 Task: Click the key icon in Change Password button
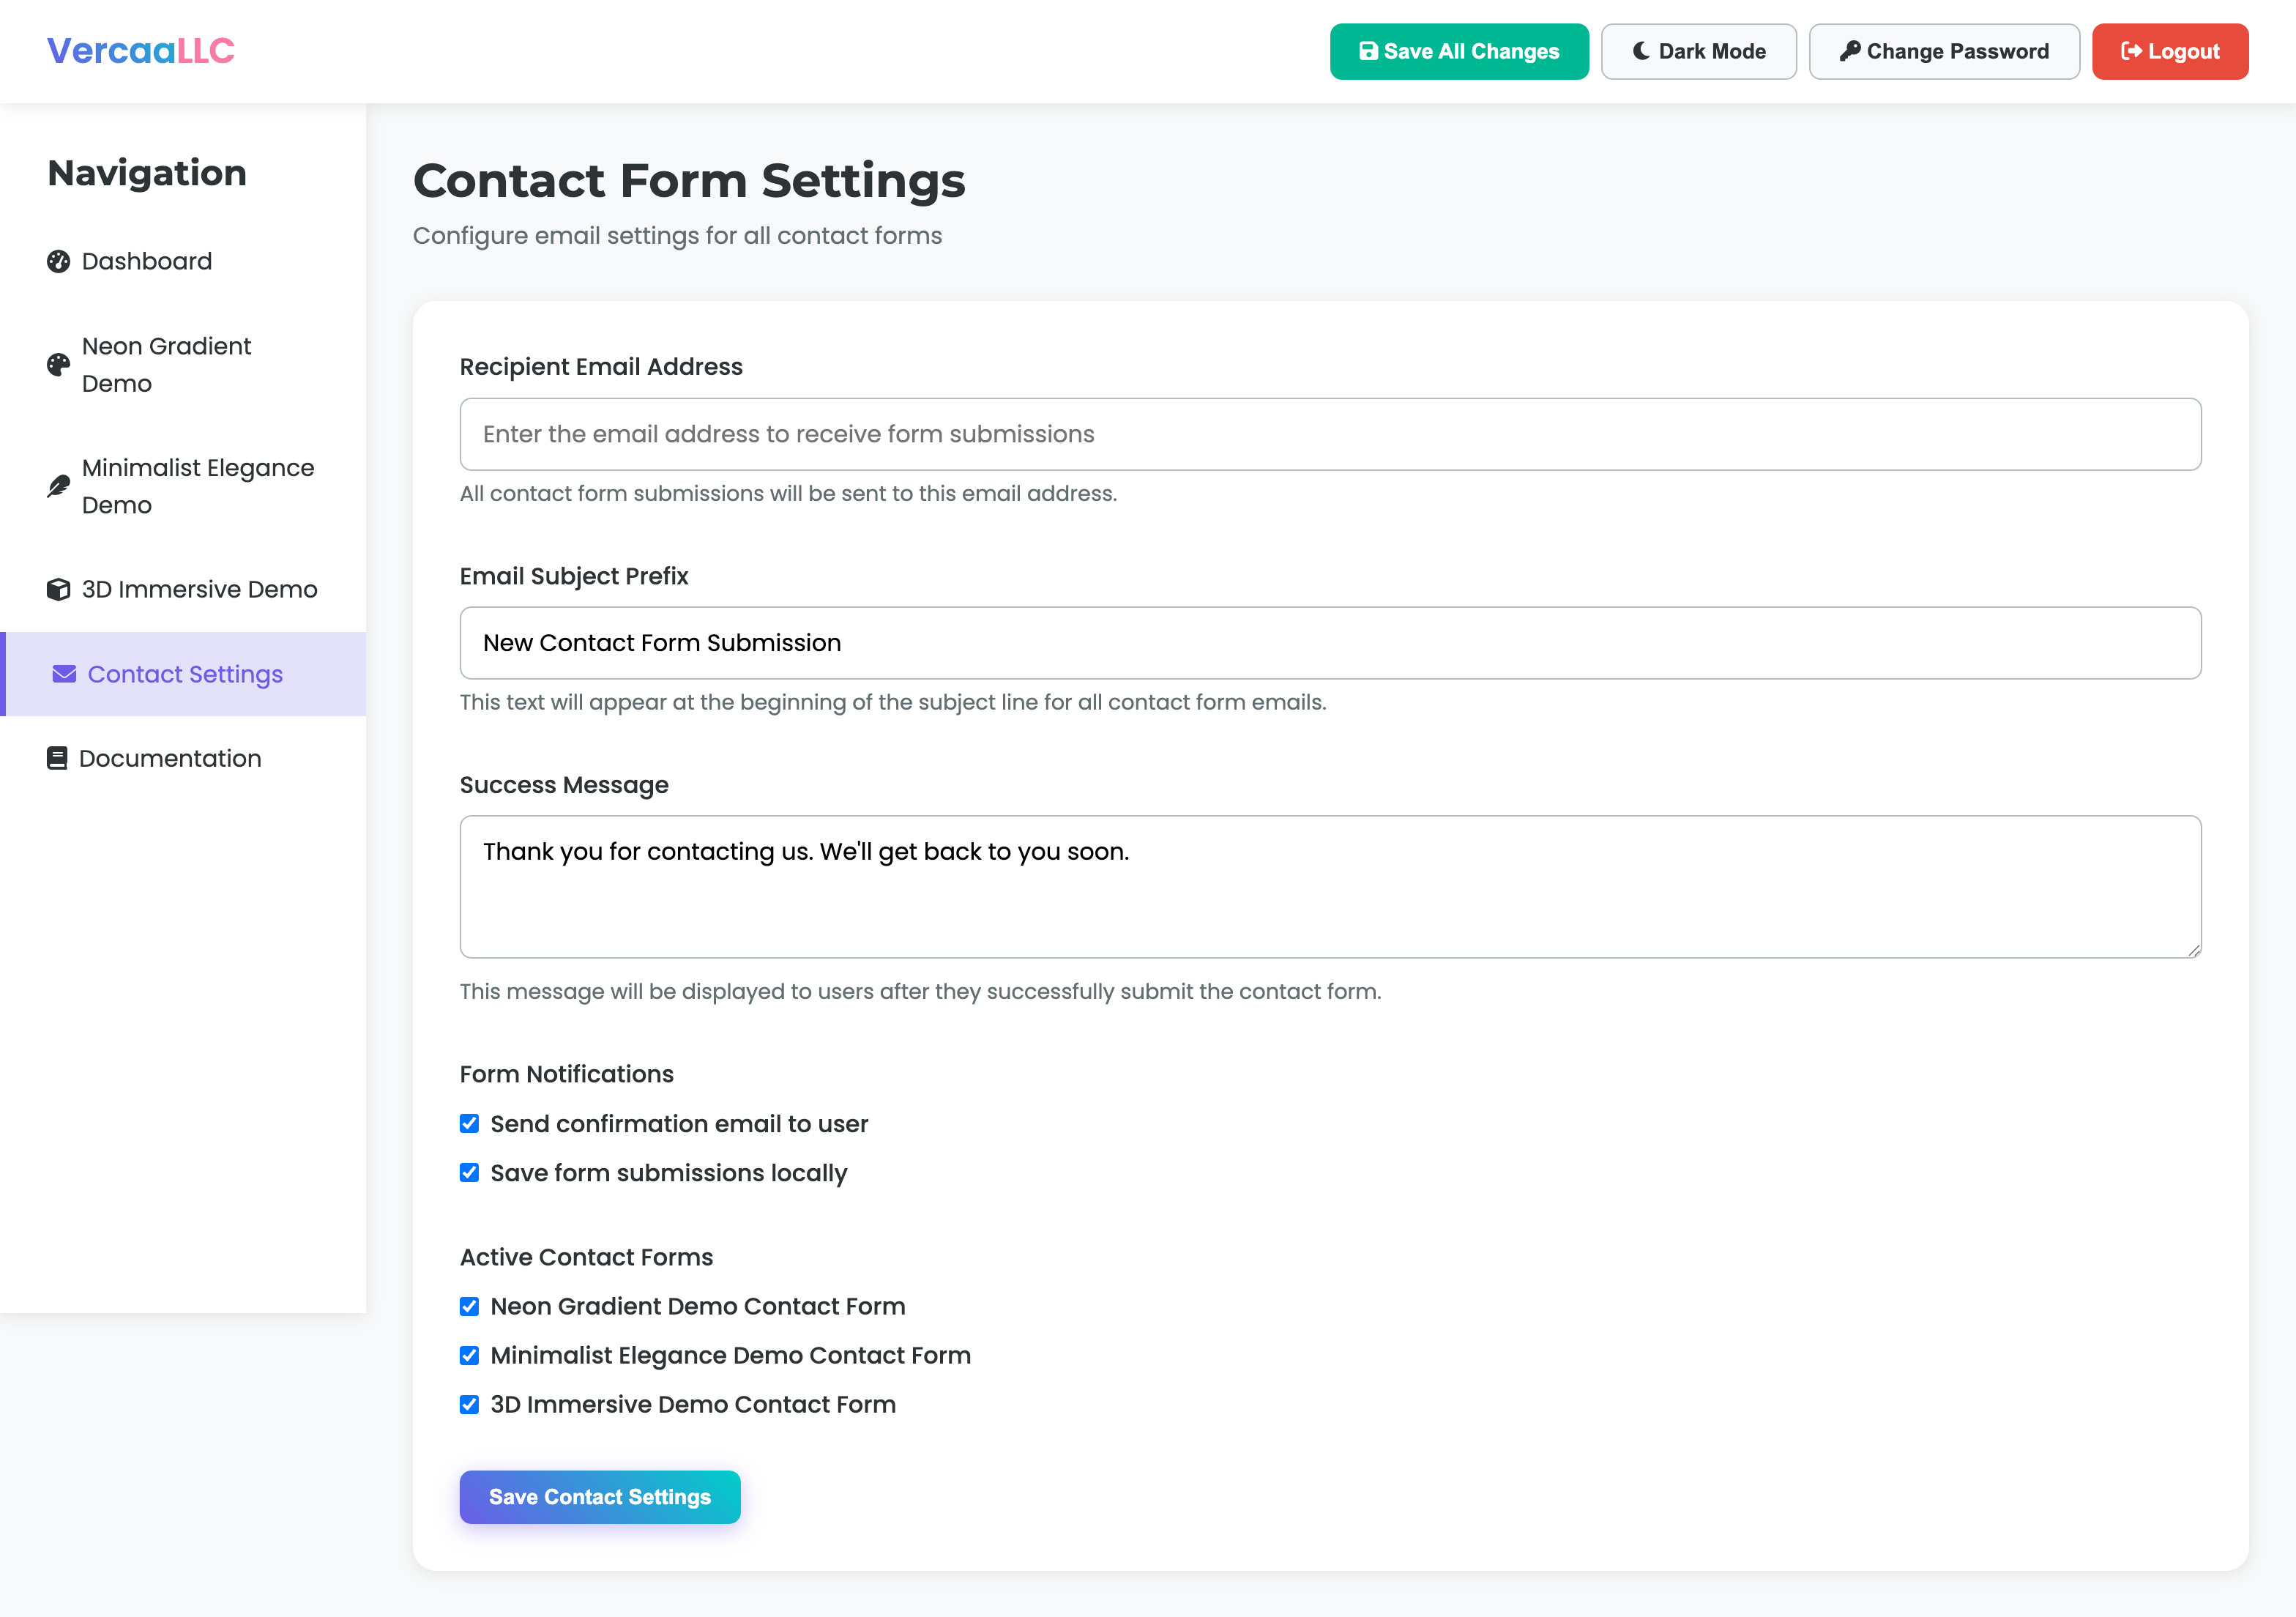tap(1850, 51)
